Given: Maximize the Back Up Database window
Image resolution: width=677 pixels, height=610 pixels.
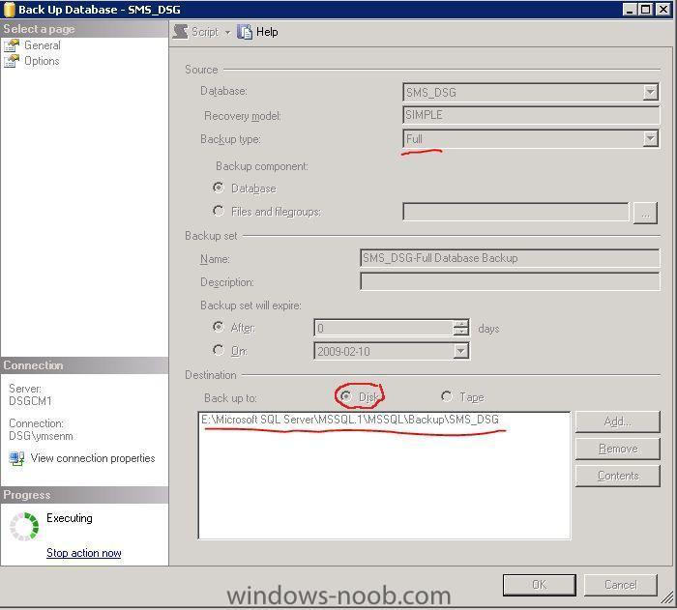Looking at the screenshot, I should [x=645, y=9].
